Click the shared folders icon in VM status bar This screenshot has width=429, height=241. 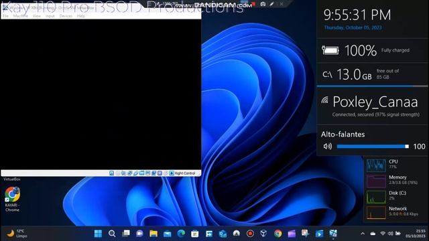pos(141,173)
